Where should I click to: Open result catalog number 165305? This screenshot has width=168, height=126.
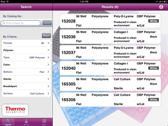pos(69,84)
